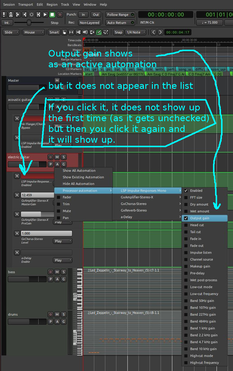This screenshot has width=233, height=371.
Task: Click the Auto Return button
Action: 120,23
